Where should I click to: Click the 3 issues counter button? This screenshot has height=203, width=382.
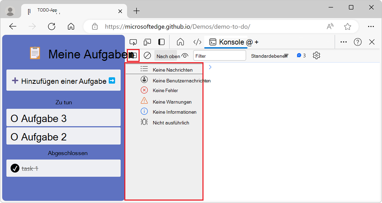[x=301, y=55]
